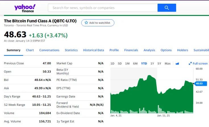View the Profile tab

(114, 50)
